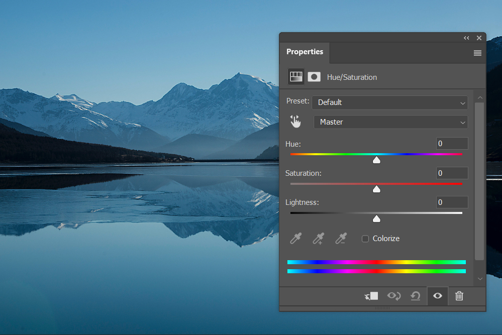Viewport: 502px width, 335px height.
Task: Click the clip to layer icon
Action: (371, 296)
